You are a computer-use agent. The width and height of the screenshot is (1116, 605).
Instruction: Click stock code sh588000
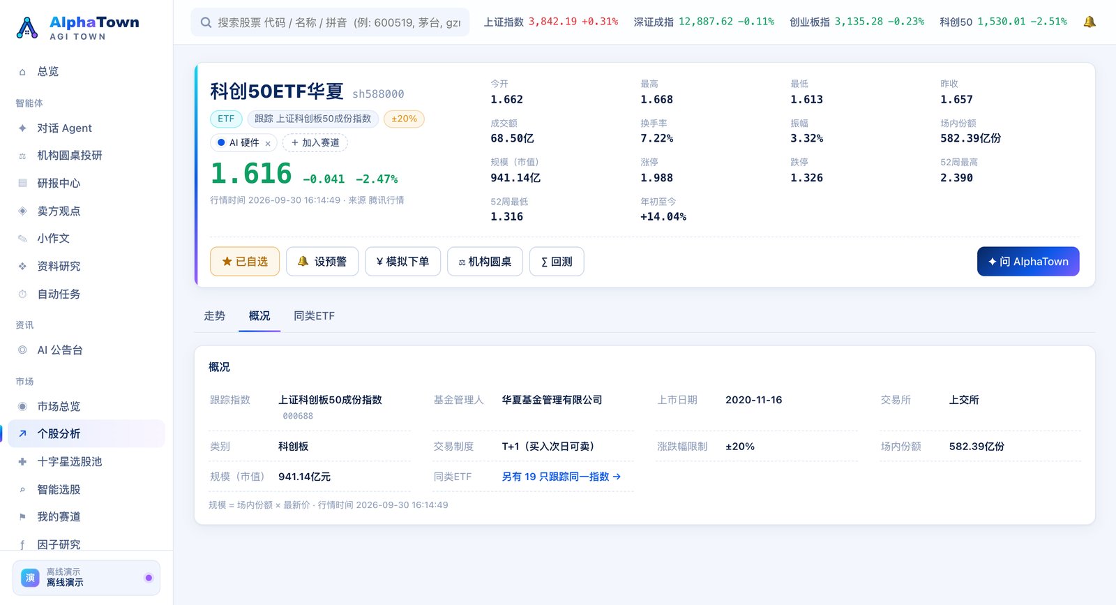378,94
